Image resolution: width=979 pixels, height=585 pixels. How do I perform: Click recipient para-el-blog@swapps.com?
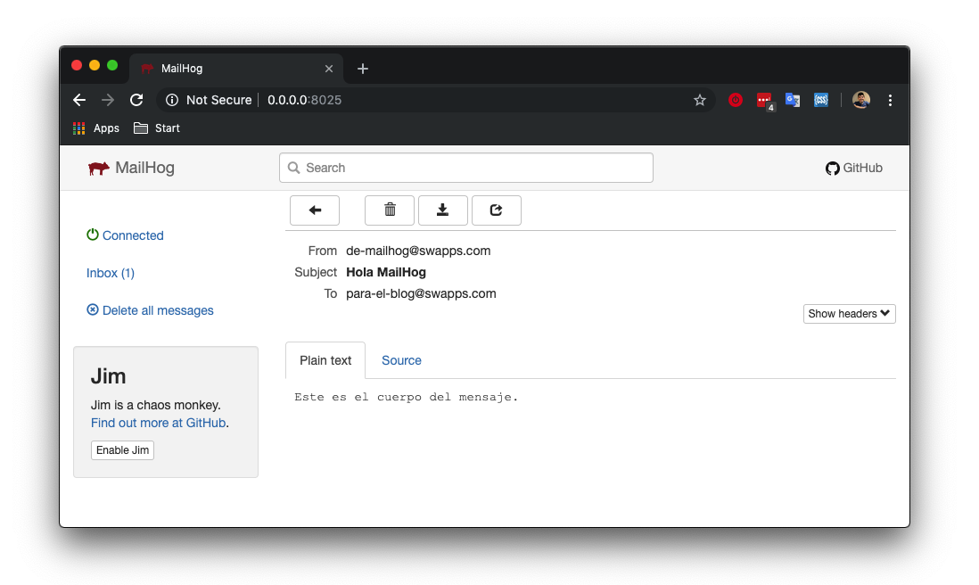[x=421, y=293]
